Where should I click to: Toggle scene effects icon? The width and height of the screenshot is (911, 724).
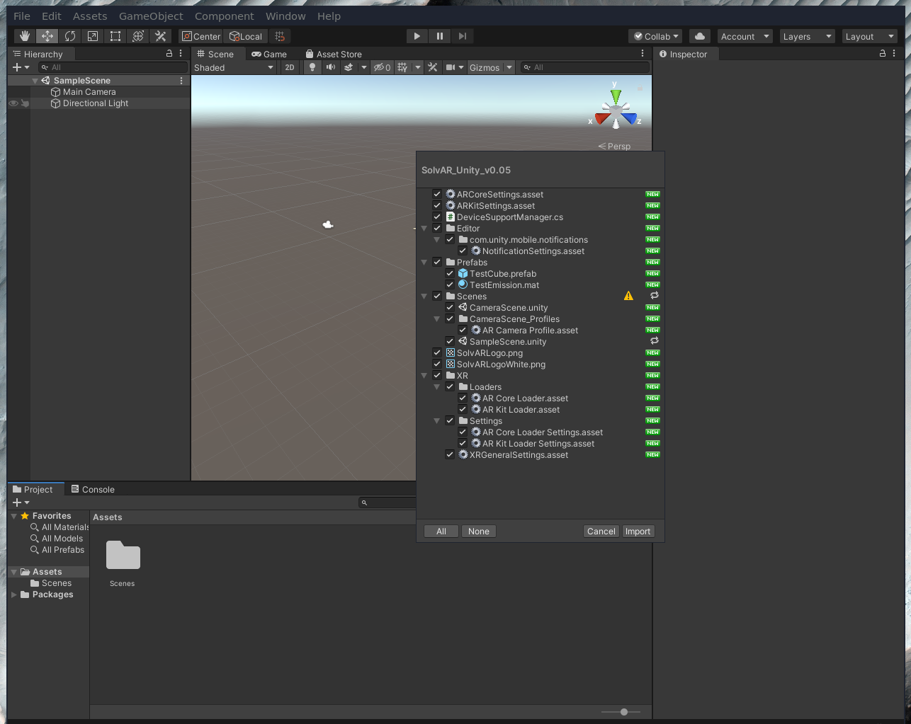coord(349,67)
